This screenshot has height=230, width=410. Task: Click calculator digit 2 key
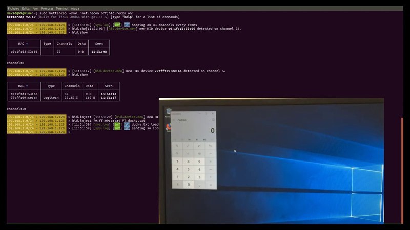(x=188, y=177)
